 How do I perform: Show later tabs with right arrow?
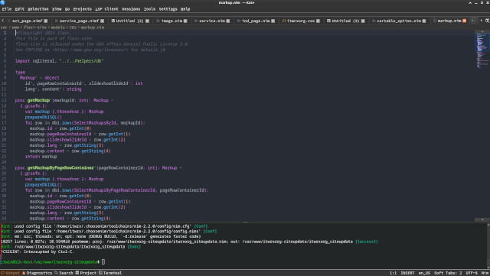(481, 21)
